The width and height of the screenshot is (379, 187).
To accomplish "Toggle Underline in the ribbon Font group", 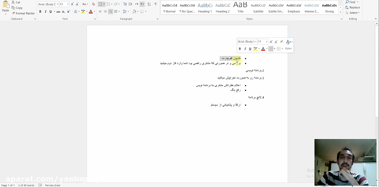I will point(51,11).
